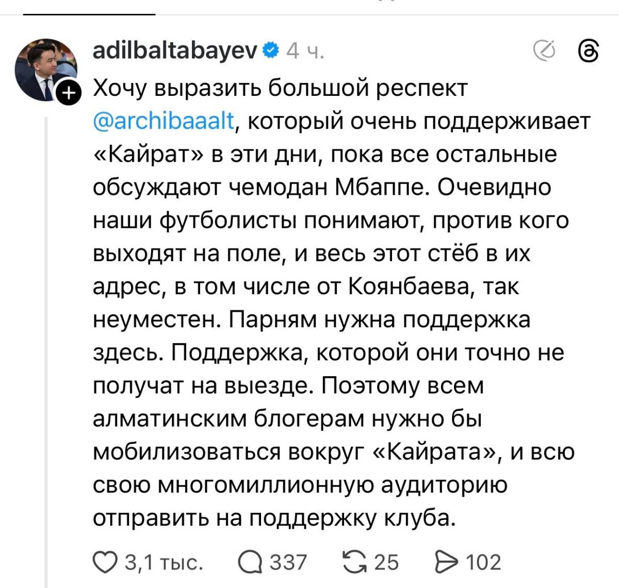Open the adilbaltabayev username link
Viewport: 619px width, 588px height.
click(x=174, y=51)
